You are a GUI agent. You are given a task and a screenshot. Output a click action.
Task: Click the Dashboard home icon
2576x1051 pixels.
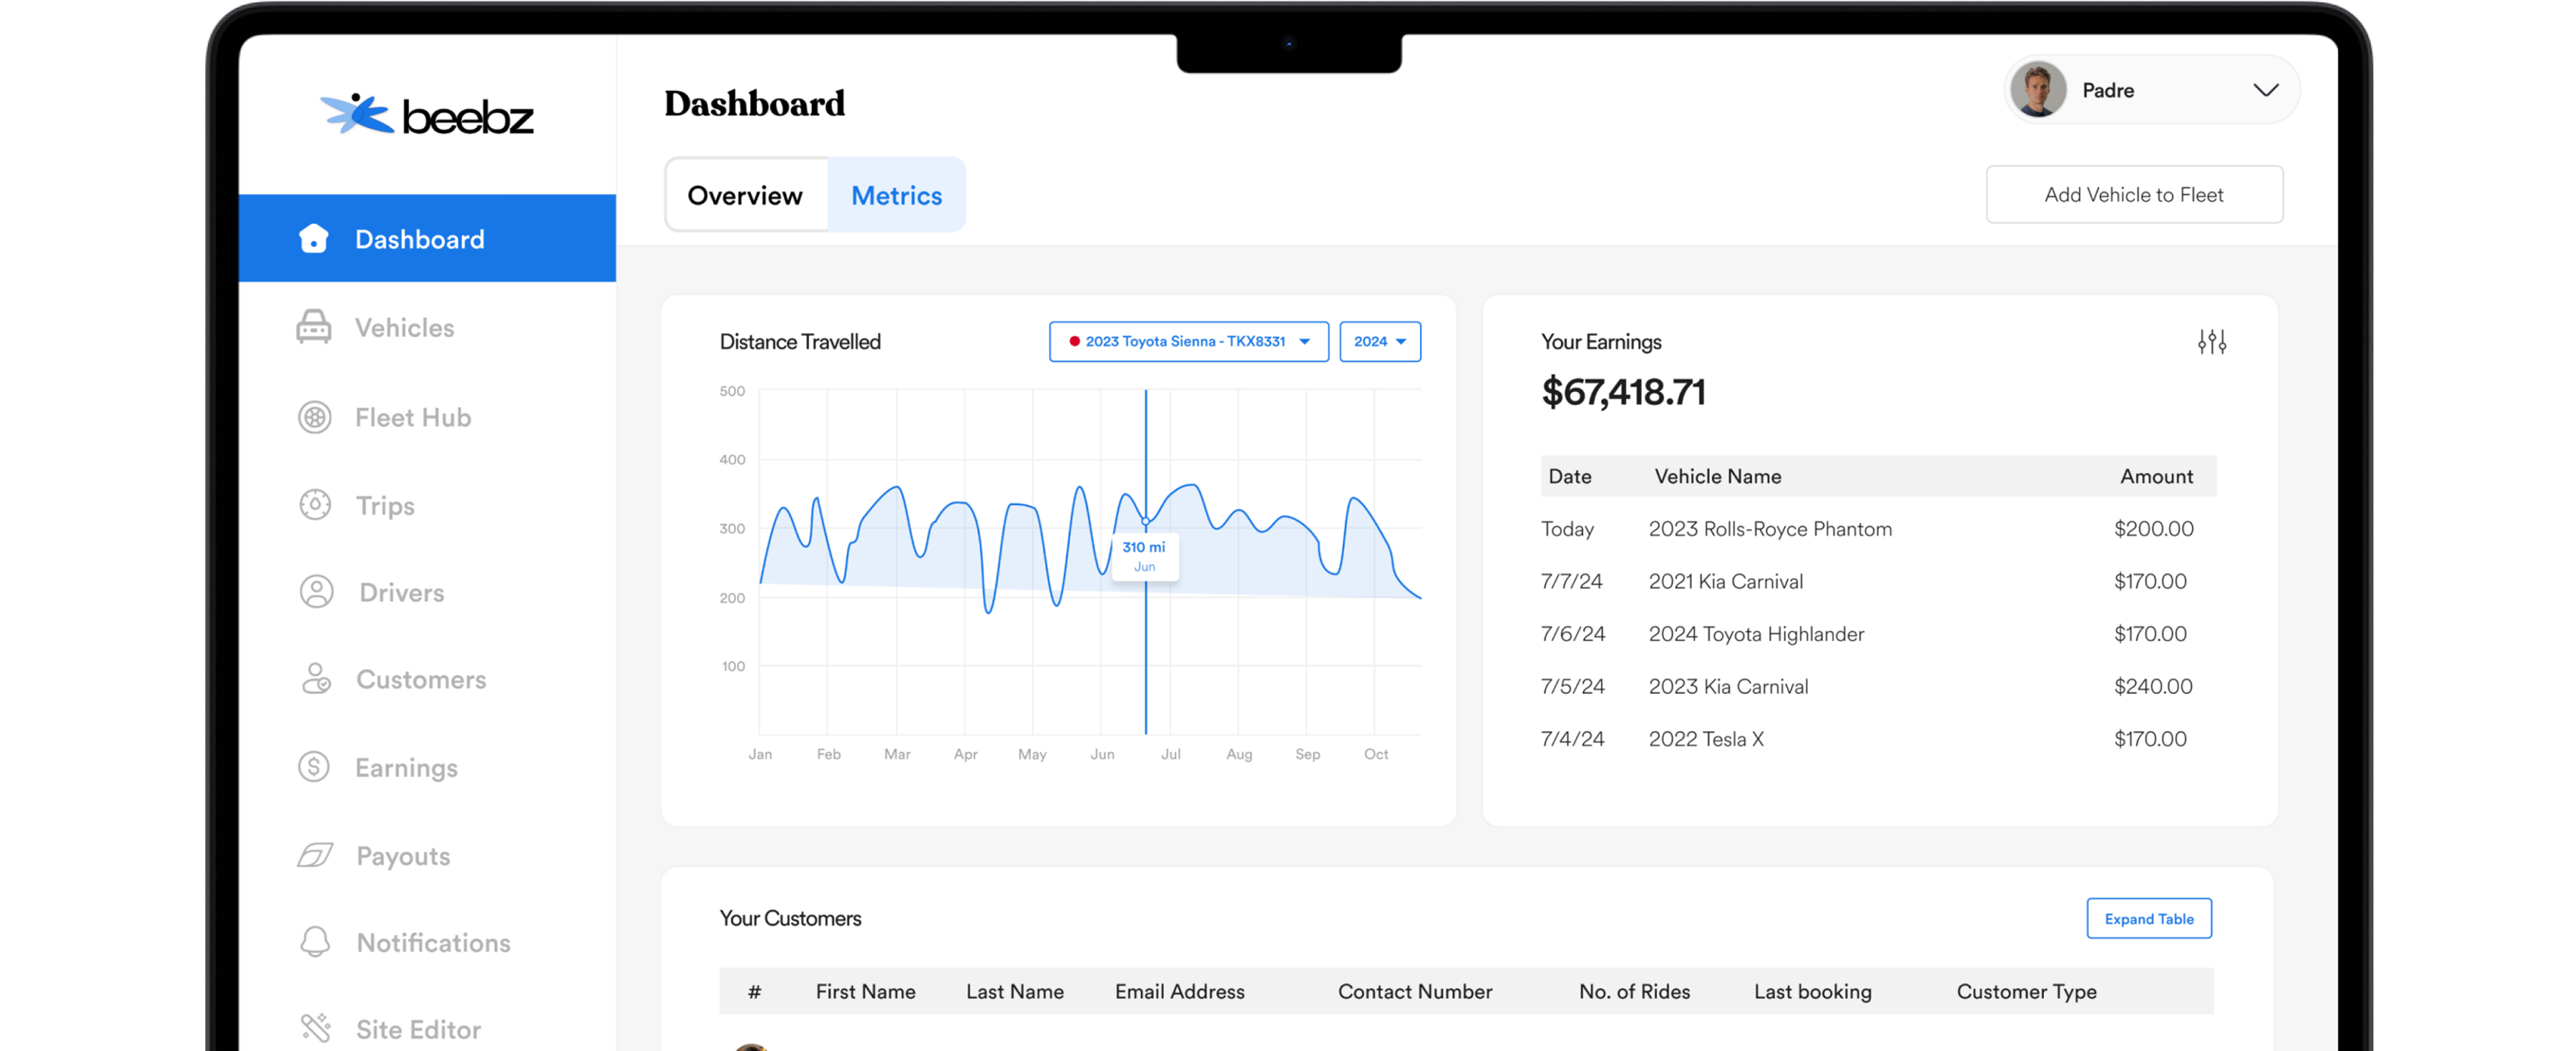pos(314,239)
